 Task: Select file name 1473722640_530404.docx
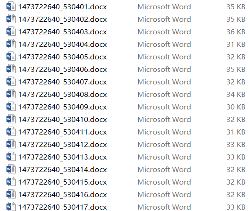pyautogui.click(x=63, y=45)
